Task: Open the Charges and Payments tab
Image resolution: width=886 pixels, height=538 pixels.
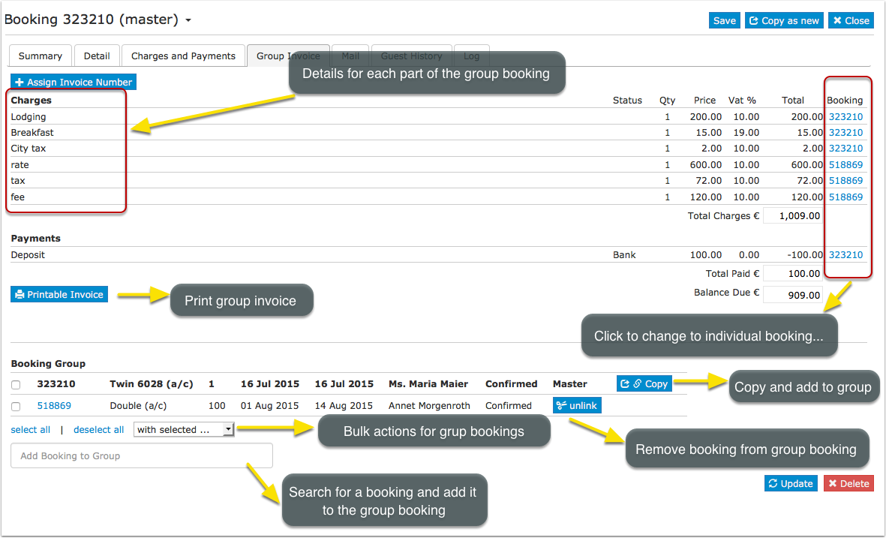Action: (x=183, y=56)
